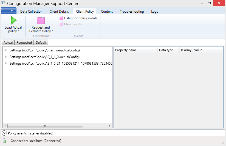Click the Listen for policy events icon
This screenshot has height=146, width=226.
[x=61, y=18]
